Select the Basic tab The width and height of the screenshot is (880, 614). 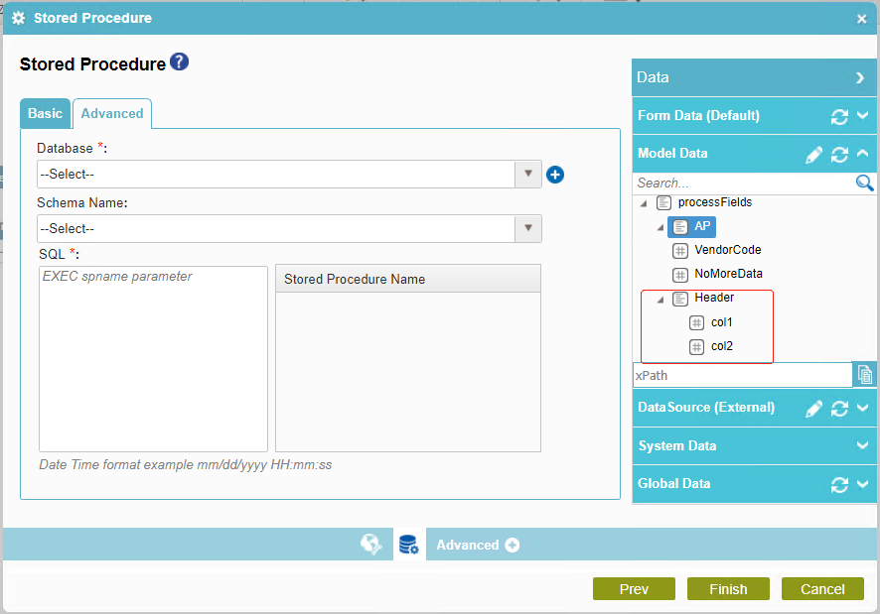tap(45, 114)
